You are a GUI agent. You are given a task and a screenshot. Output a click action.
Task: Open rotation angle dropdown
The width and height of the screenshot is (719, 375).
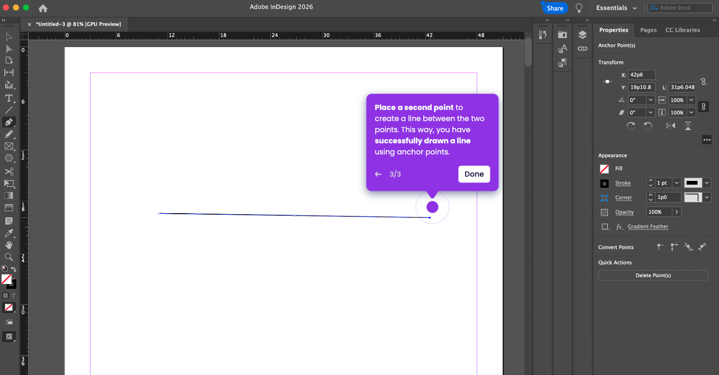pyautogui.click(x=650, y=100)
